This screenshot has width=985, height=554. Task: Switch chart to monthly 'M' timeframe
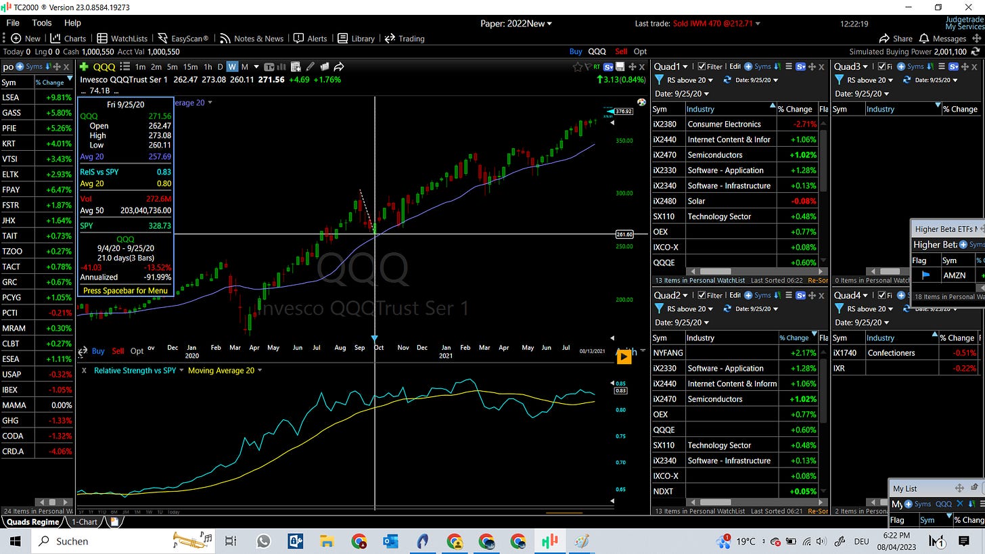[245, 66]
